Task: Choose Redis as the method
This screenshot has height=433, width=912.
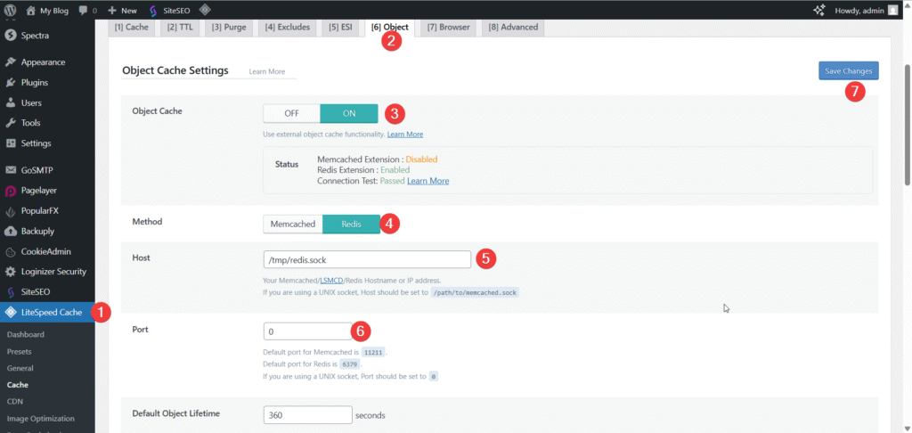Action: click(351, 224)
